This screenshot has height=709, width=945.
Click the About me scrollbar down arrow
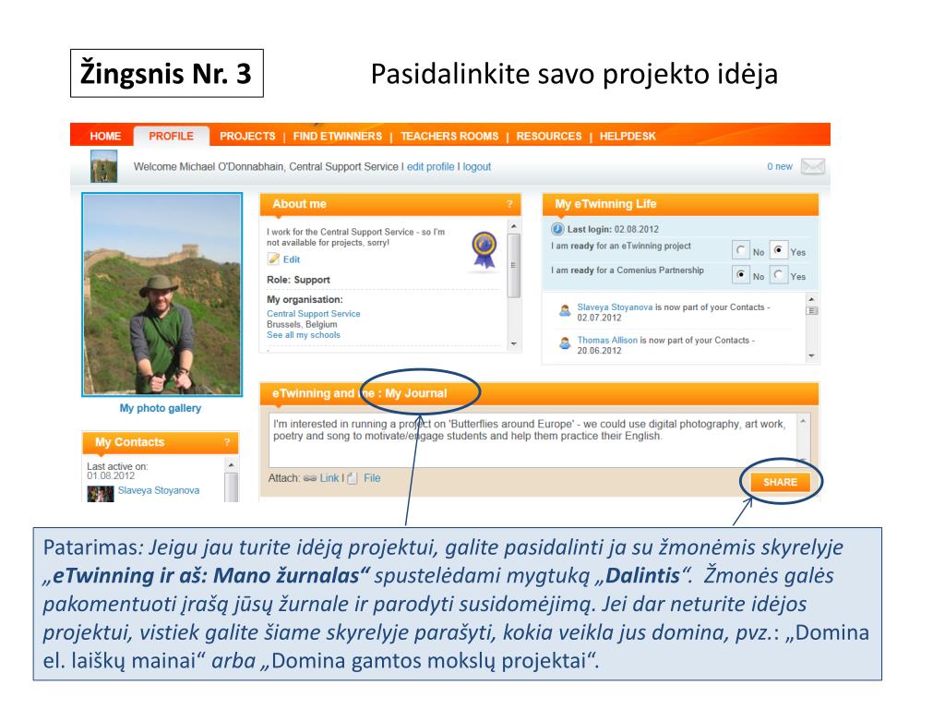513,343
